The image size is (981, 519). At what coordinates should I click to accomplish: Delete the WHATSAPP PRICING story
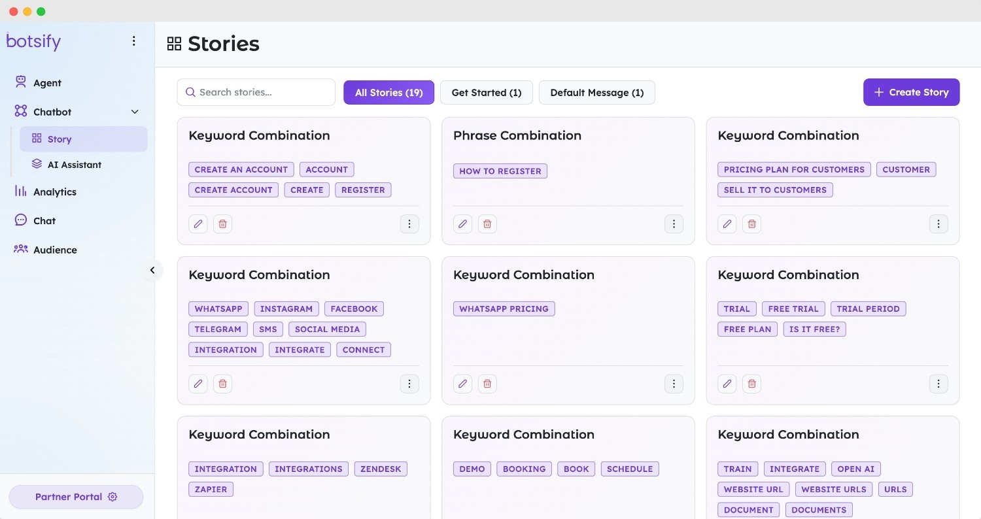tap(487, 384)
